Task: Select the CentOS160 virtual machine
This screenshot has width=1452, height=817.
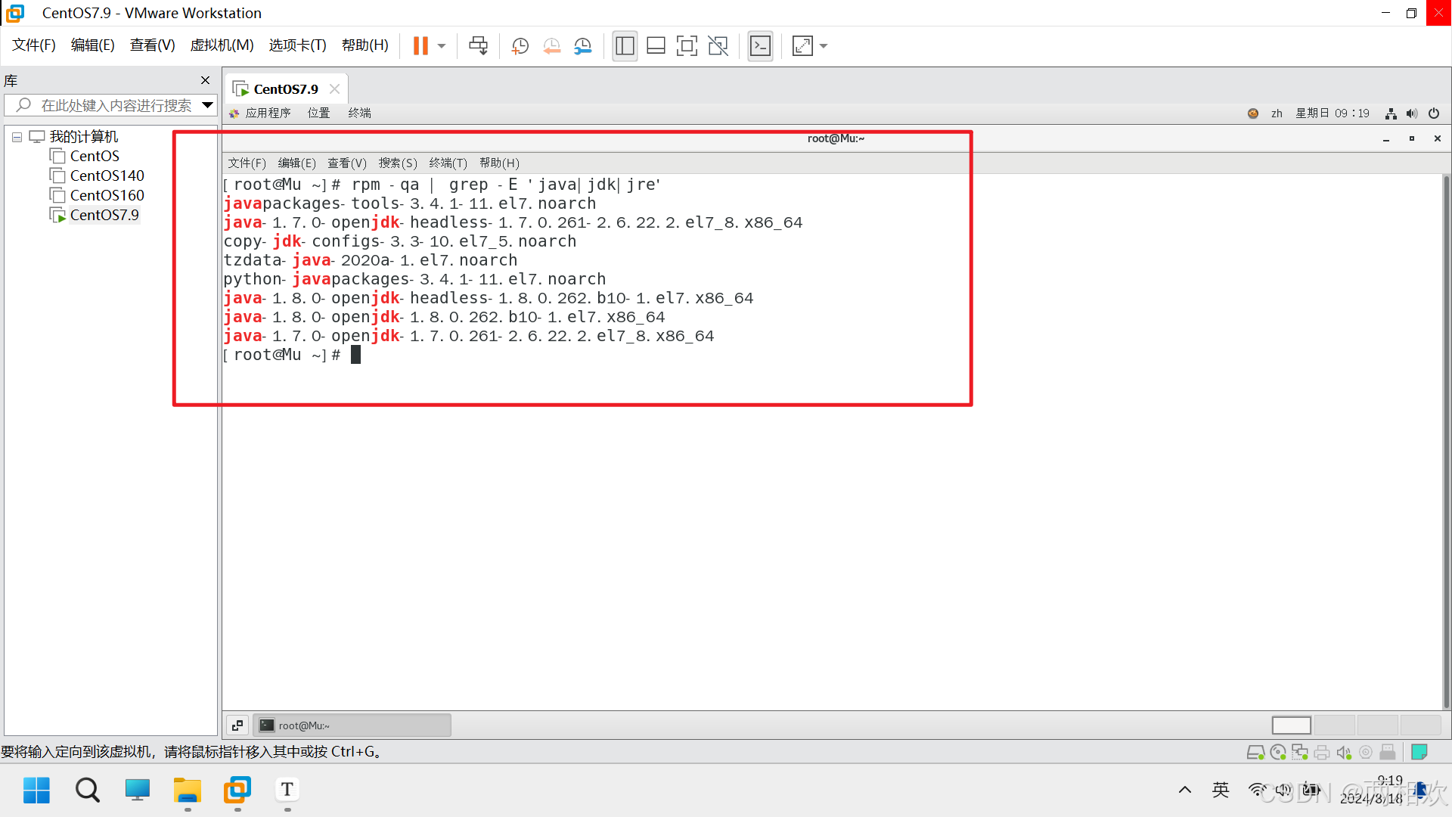Action: (x=107, y=195)
